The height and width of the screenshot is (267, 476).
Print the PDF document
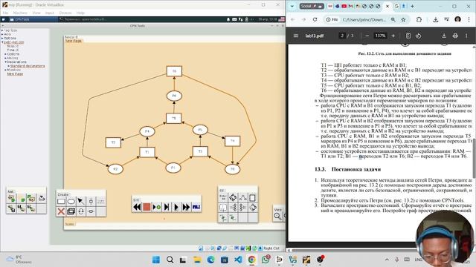tap(455, 36)
